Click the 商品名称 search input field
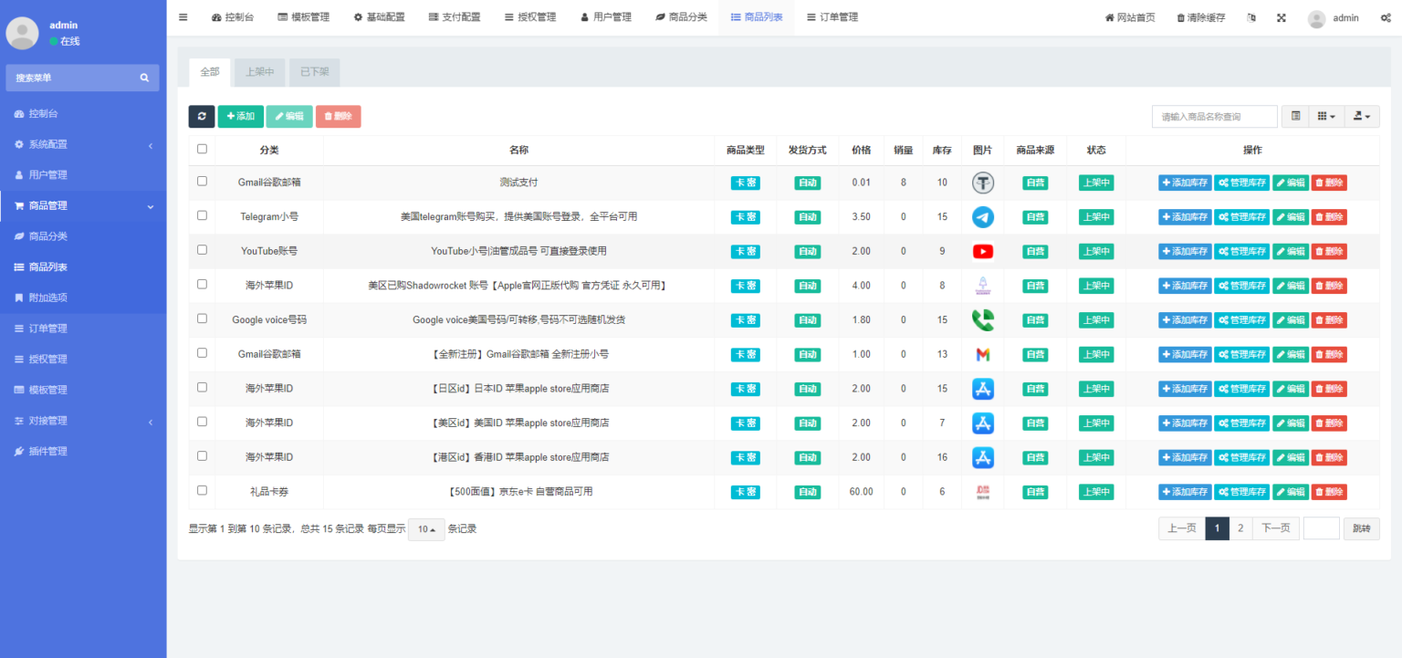 (1214, 117)
